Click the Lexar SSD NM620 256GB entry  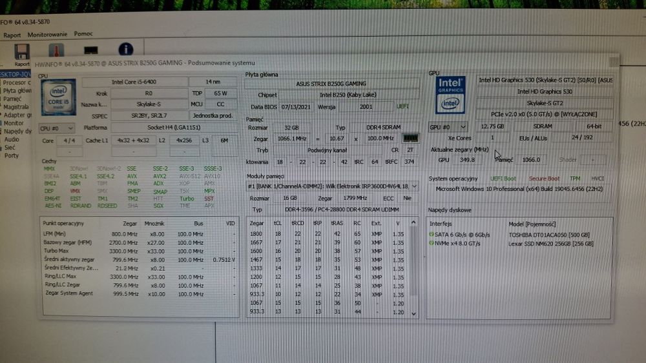coord(551,244)
